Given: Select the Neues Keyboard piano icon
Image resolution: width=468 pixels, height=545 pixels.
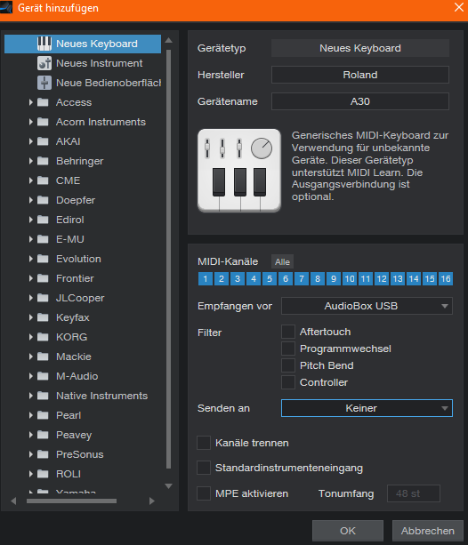Looking at the screenshot, I should (44, 44).
